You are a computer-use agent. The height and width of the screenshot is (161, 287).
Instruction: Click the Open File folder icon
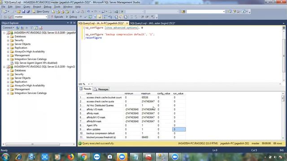click(x=19, y=12)
